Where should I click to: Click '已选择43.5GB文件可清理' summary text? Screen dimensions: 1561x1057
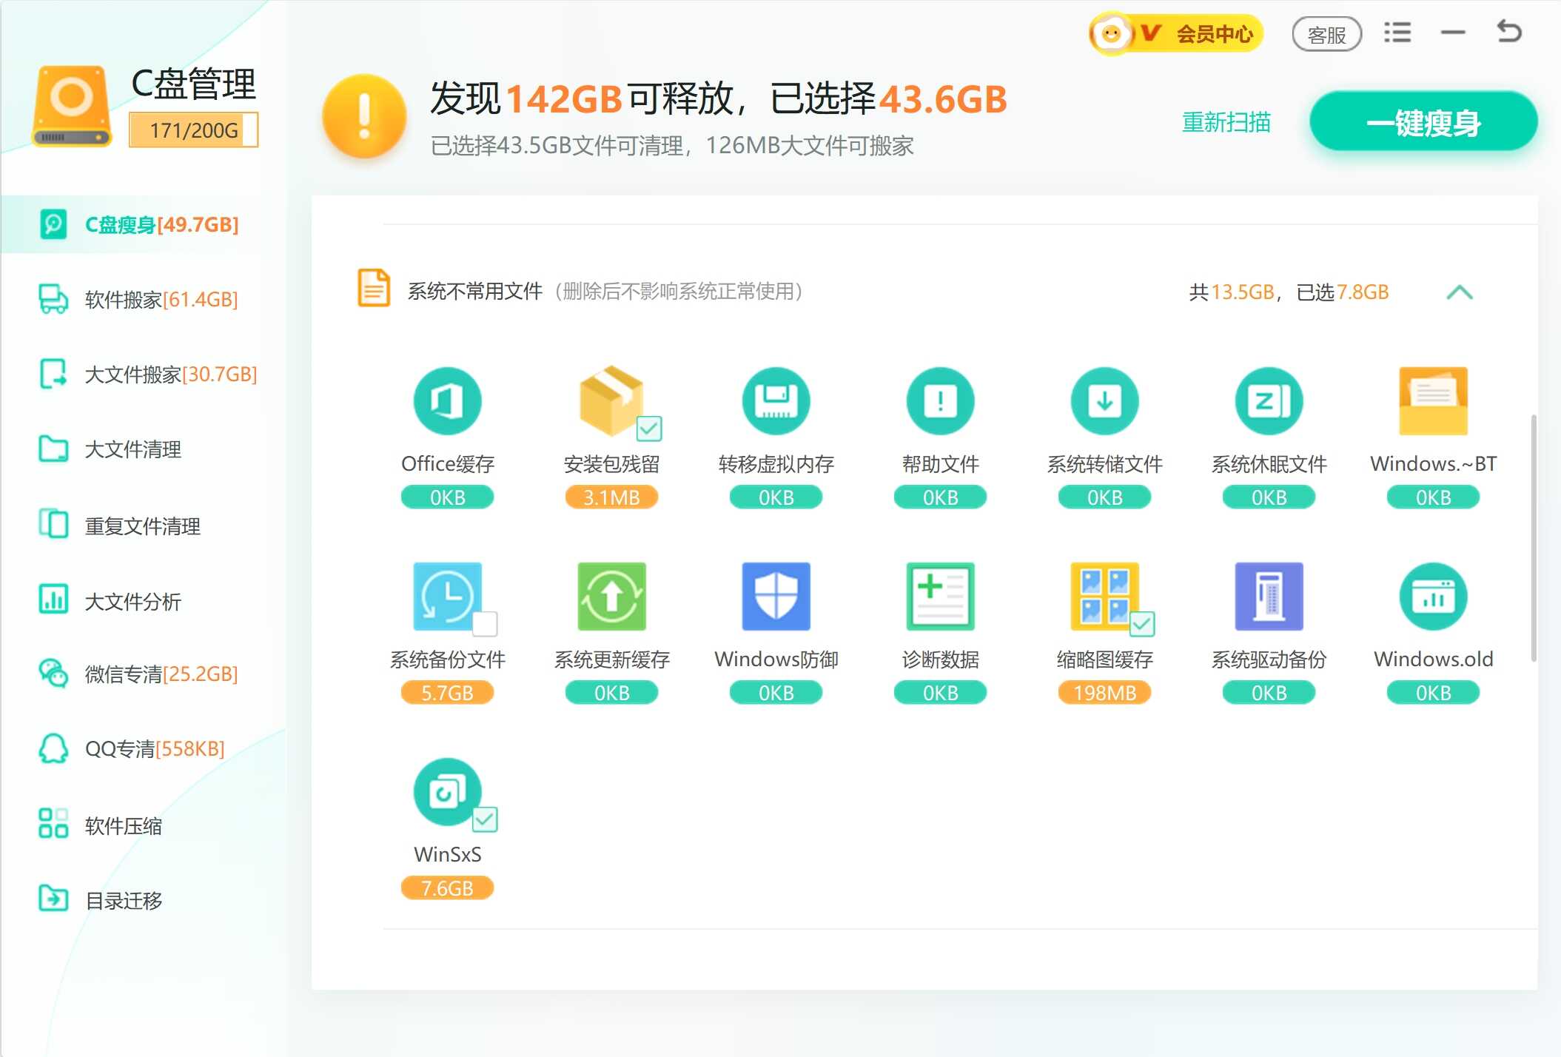click(556, 146)
